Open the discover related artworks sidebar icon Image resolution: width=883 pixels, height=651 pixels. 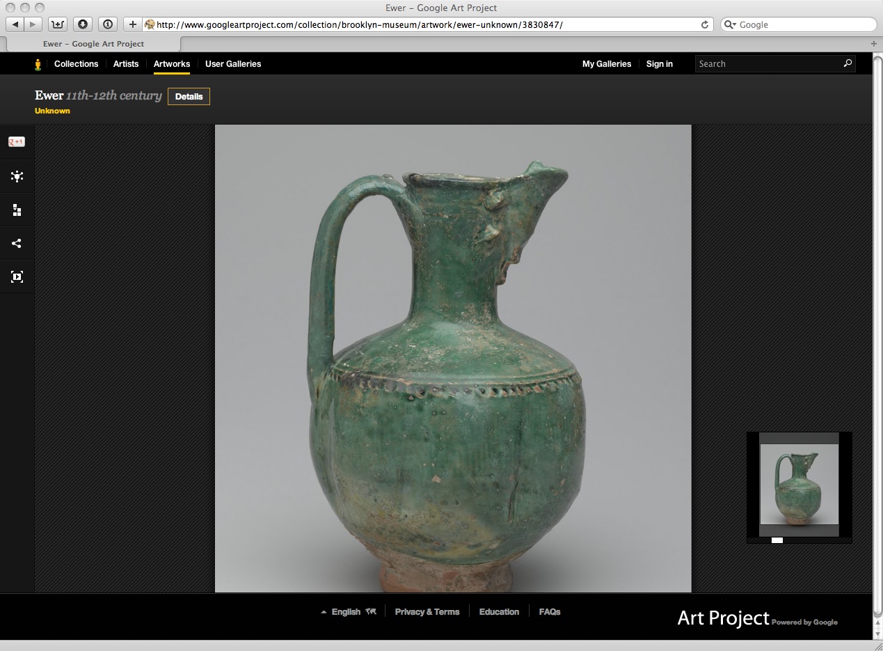coord(17,177)
